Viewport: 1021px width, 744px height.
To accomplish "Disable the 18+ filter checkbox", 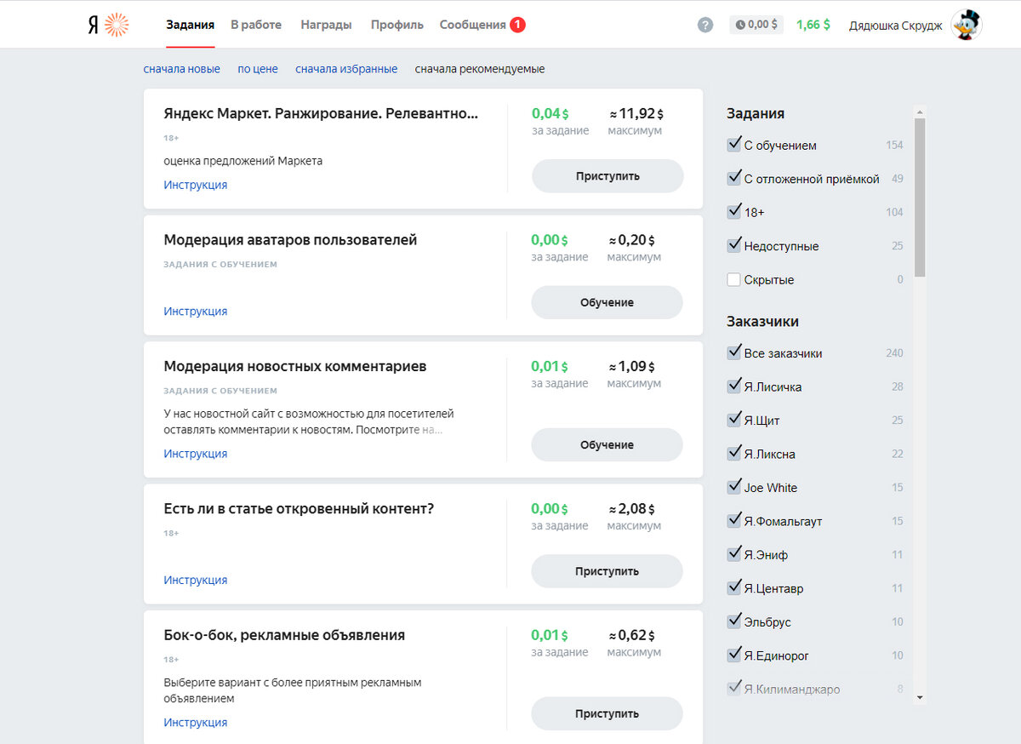I will click(734, 211).
